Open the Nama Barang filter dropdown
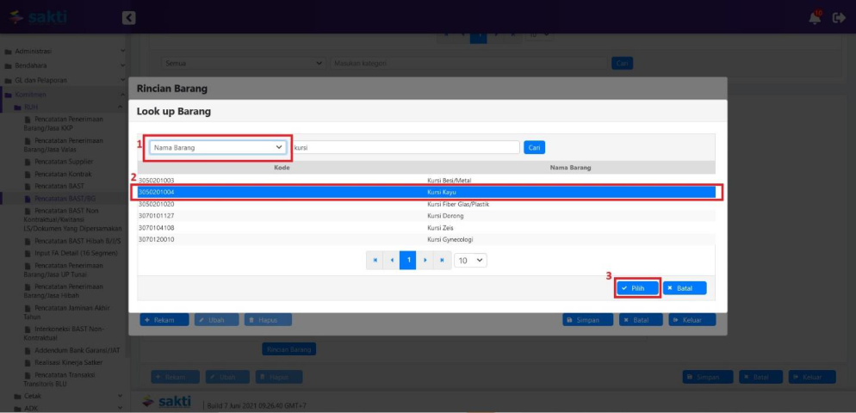856x413 pixels. coord(220,147)
